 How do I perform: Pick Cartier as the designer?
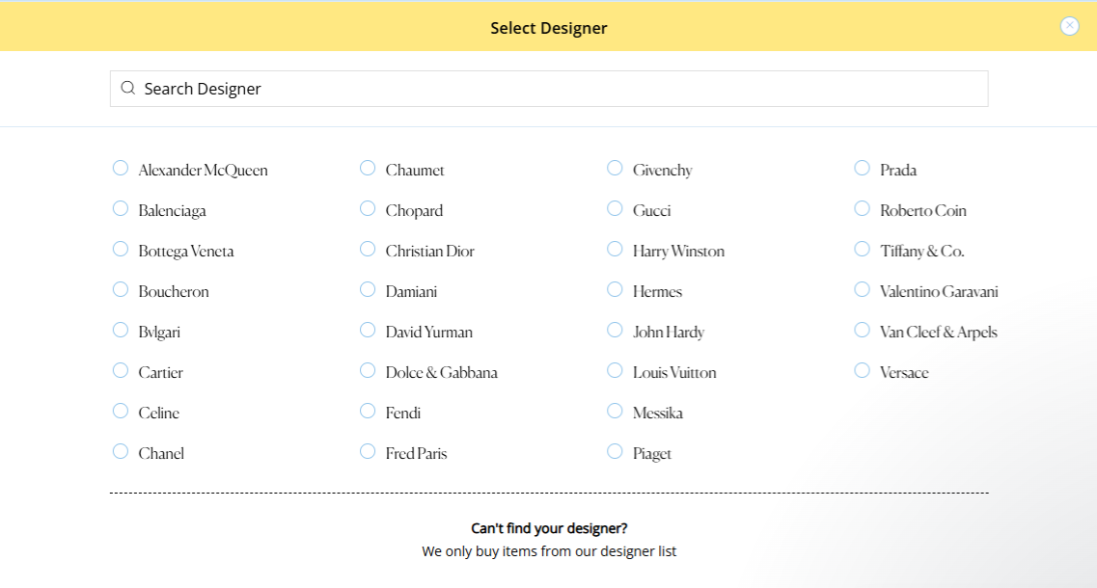120,369
